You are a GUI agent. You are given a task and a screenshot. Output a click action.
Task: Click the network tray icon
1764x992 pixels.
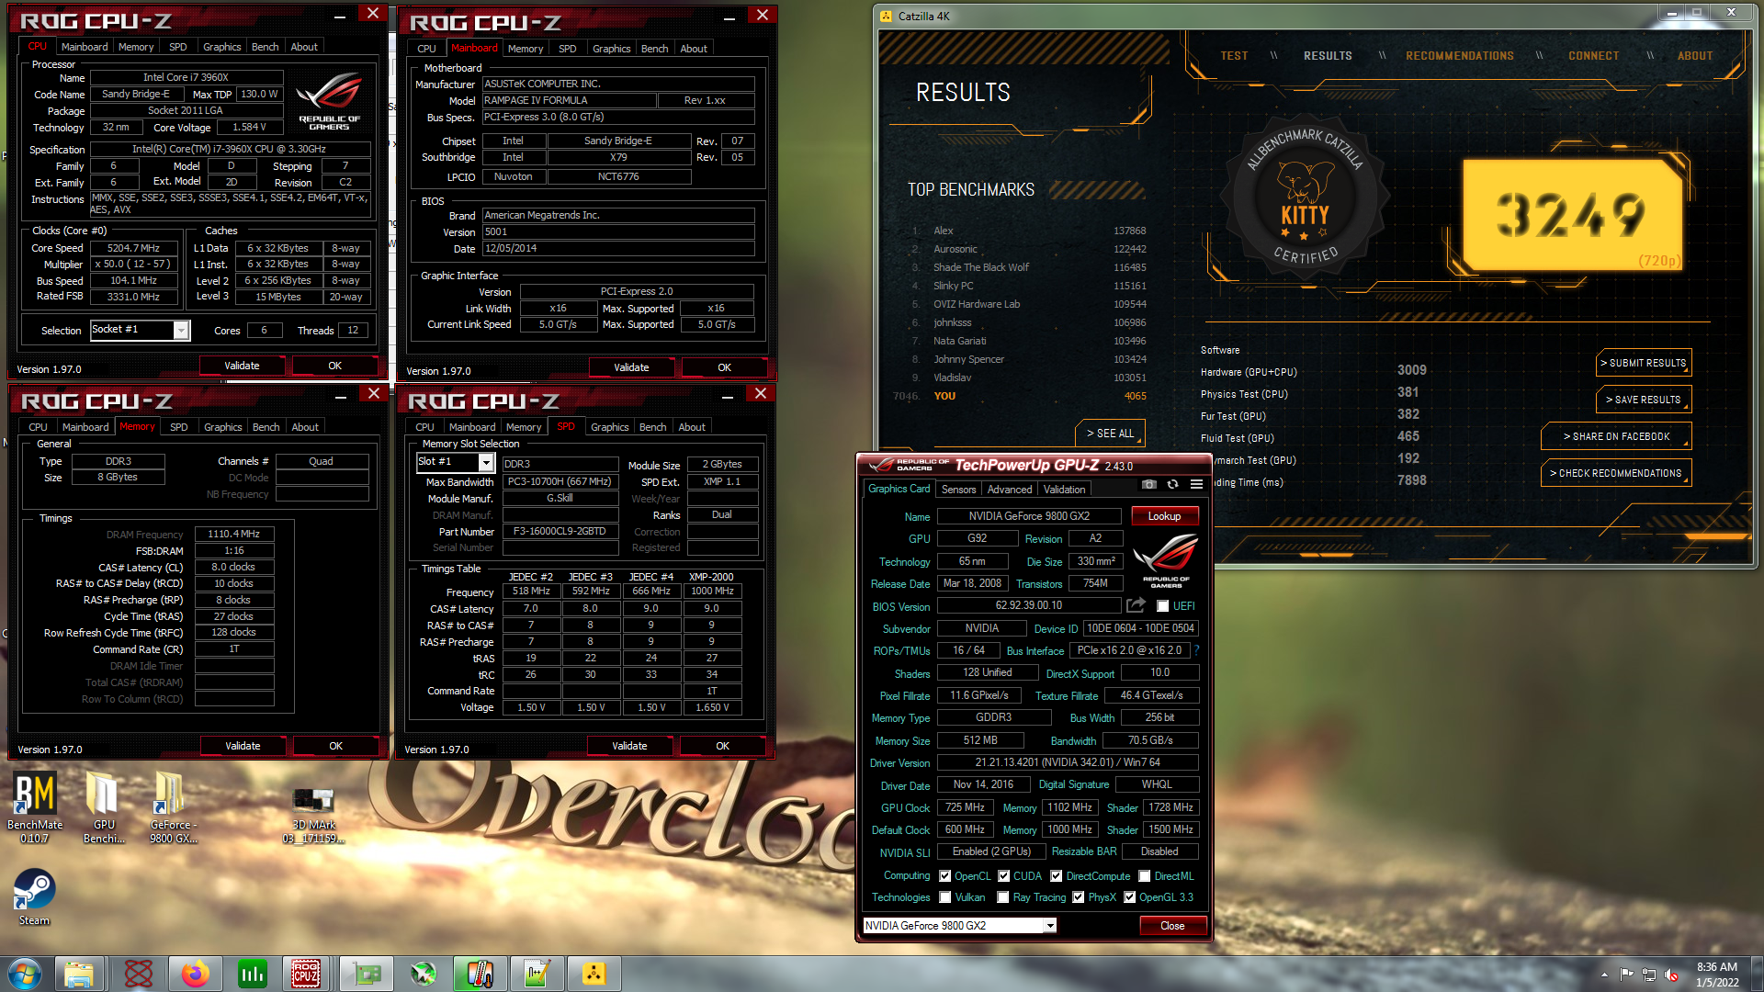pyautogui.click(x=1649, y=975)
